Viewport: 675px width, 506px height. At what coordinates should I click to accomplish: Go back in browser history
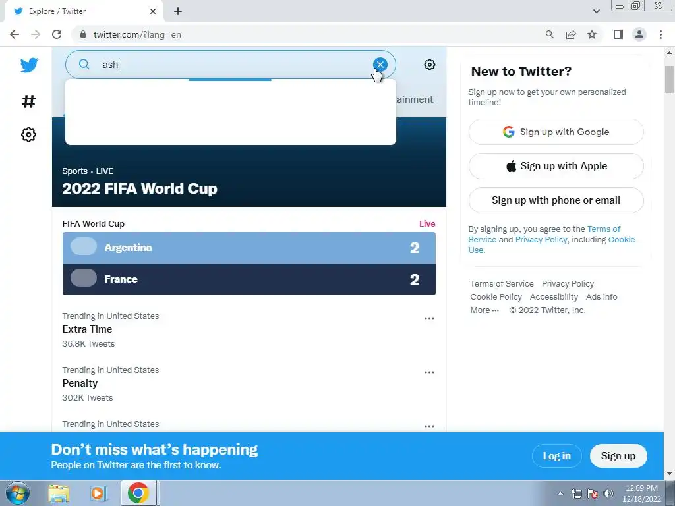click(x=15, y=34)
